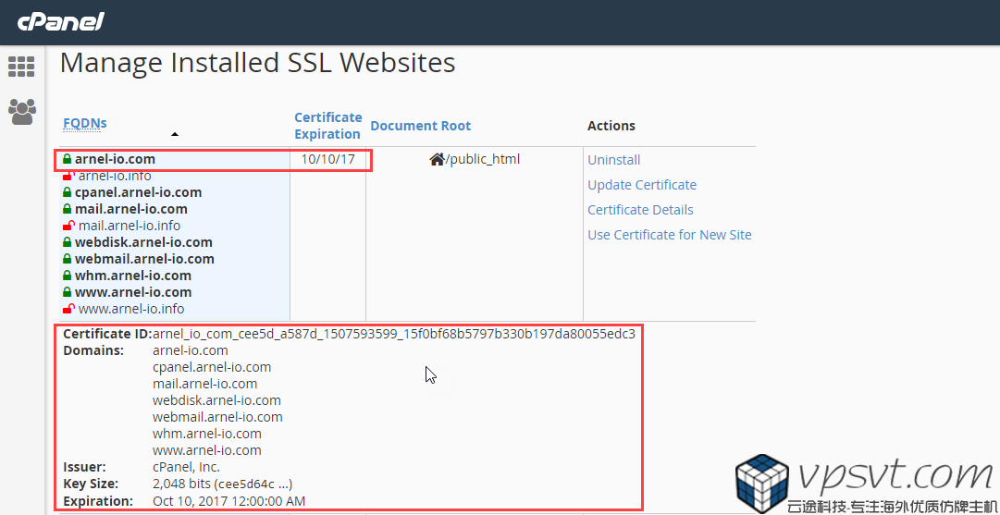Image resolution: width=1000 pixels, height=515 pixels.
Task: Click red unlocked padlock beside mail.arnel-io.info
Action: (68, 226)
